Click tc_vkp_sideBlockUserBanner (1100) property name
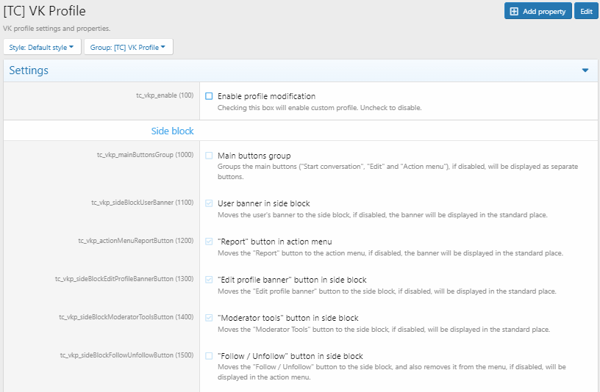This screenshot has width=600, height=392. (x=137, y=203)
